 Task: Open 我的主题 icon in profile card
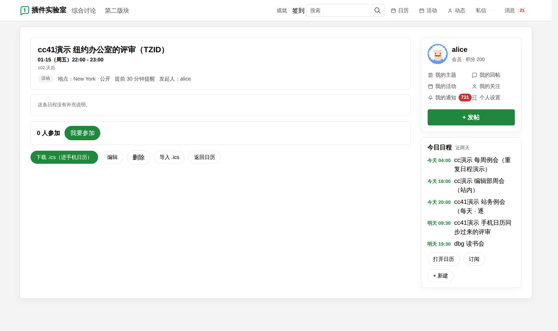point(431,75)
